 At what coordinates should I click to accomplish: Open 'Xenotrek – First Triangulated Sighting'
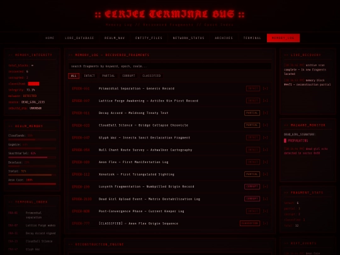(x=137, y=174)
